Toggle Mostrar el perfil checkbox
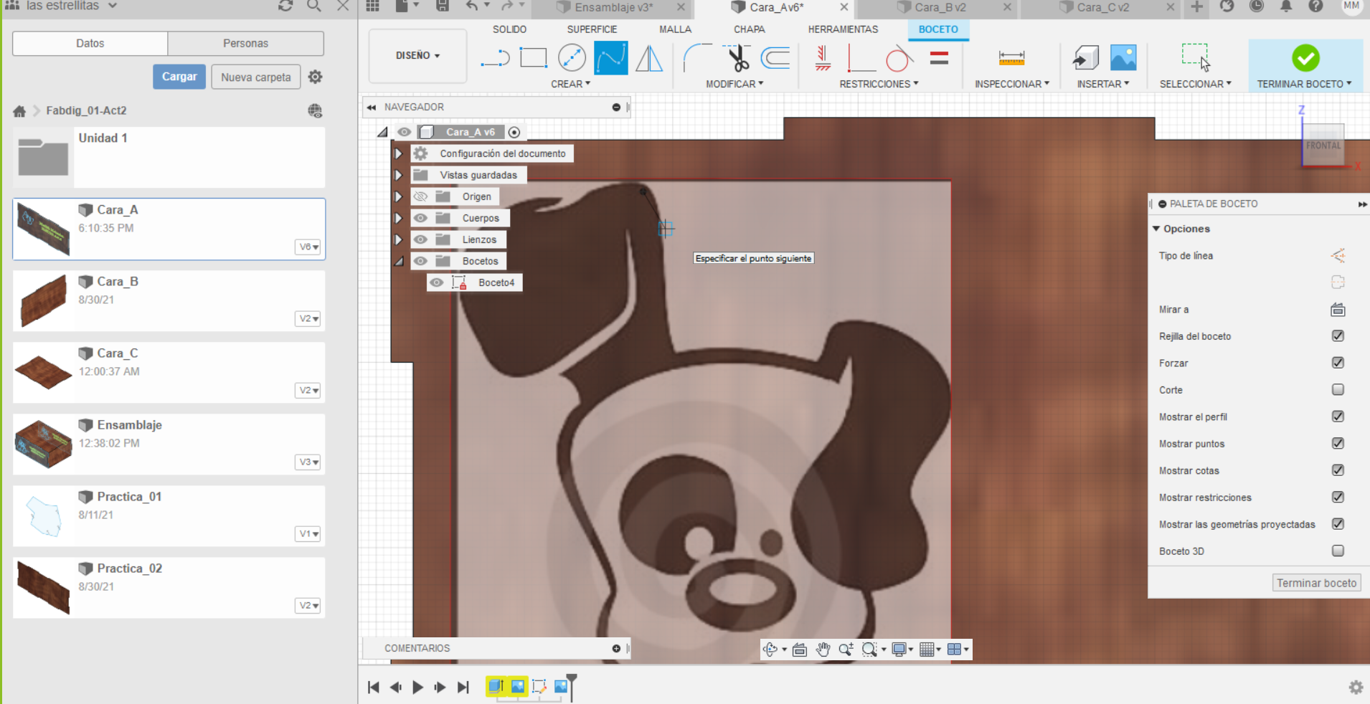 tap(1338, 417)
